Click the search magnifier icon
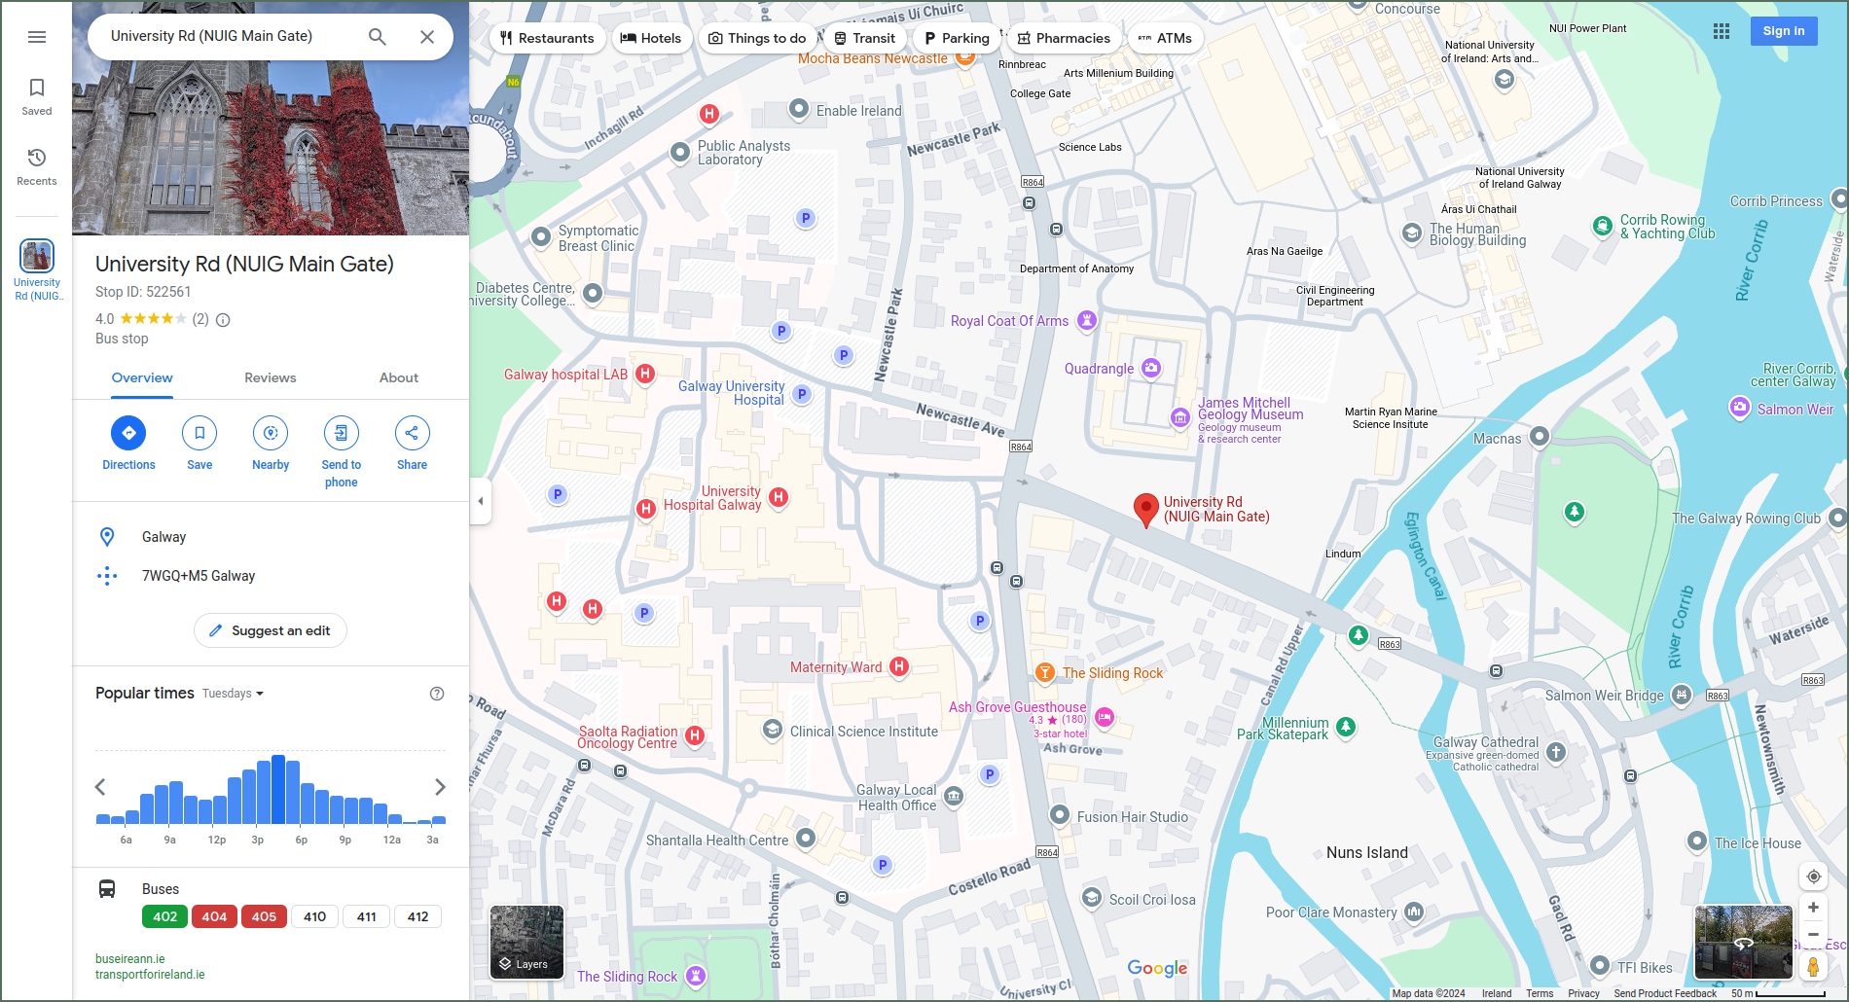 pos(378,37)
